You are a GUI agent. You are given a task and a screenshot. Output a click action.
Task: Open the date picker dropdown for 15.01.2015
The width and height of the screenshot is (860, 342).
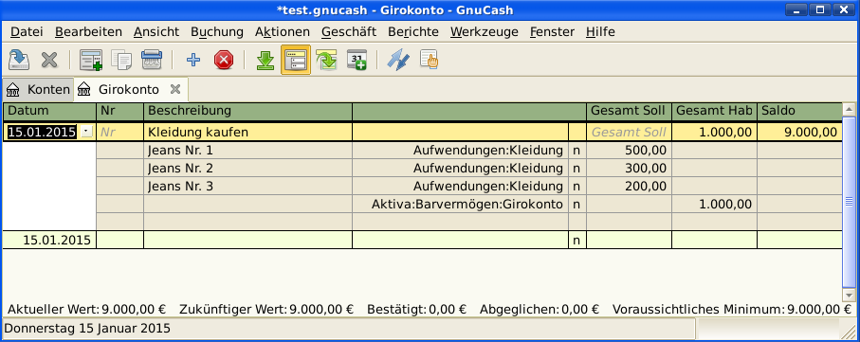coord(86,132)
